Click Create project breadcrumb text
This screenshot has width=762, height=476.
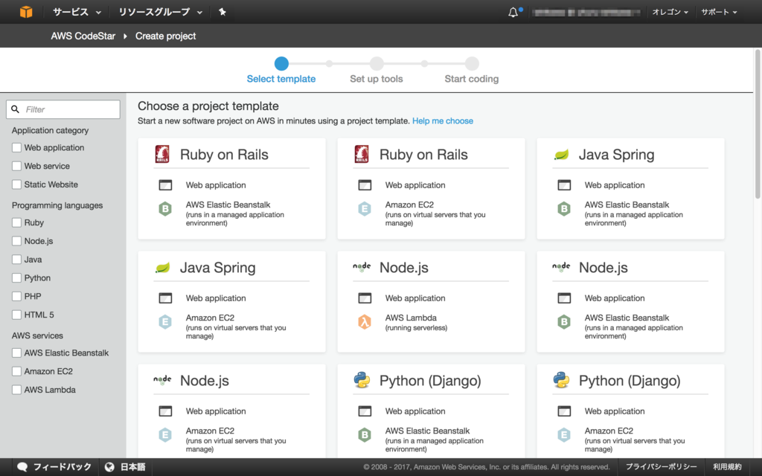[165, 36]
